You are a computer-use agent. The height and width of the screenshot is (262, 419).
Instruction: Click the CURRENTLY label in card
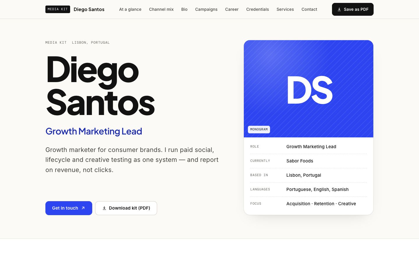point(260,161)
